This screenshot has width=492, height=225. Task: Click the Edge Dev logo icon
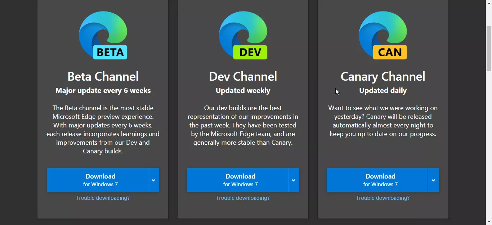[x=243, y=35]
